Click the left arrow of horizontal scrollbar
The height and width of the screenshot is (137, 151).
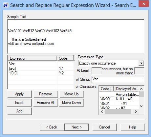coord(102,111)
